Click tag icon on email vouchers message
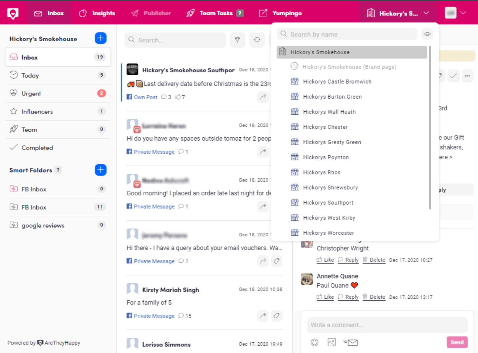This screenshot has width=478, height=353. click(276, 261)
